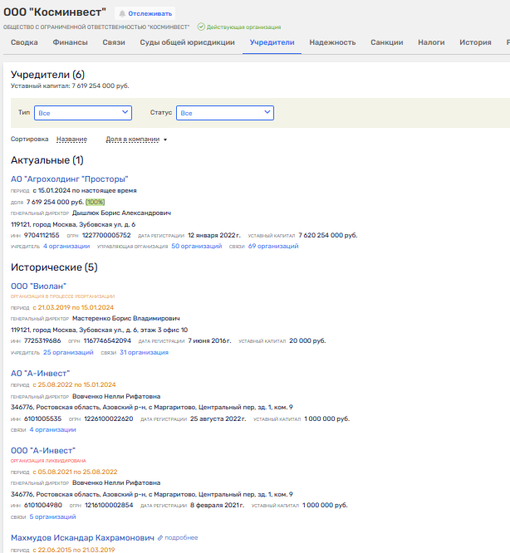Click the period с 25.08.2022 по 15.01.2024
The height and width of the screenshot is (553, 510).
(75, 384)
